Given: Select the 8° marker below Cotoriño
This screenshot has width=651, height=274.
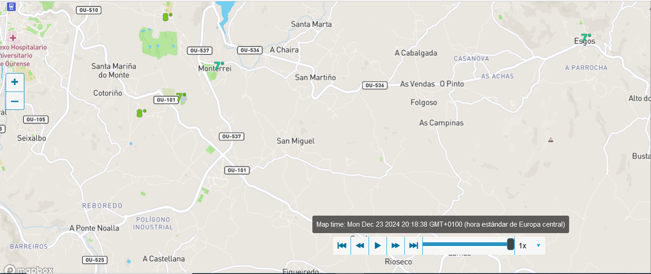Looking at the screenshot, I should (141, 113).
